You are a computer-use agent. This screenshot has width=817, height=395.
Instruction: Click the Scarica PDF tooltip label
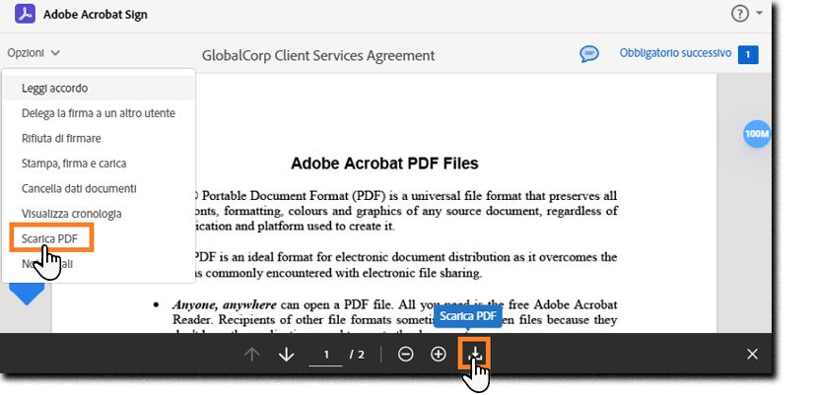[x=468, y=316]
